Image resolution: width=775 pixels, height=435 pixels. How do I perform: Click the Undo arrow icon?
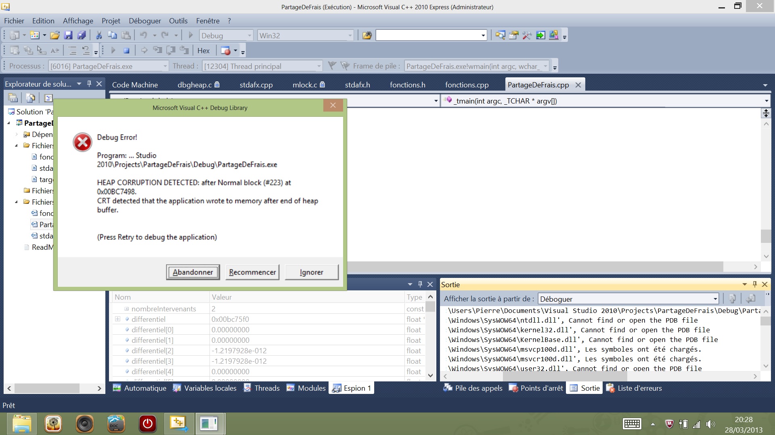pyautogui.click(x=143, y=35)
